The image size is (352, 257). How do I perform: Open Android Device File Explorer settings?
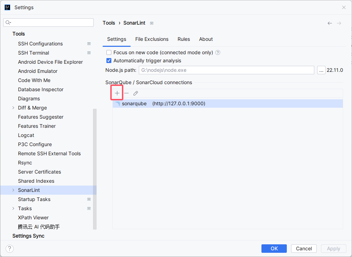(x=50, y=62)
